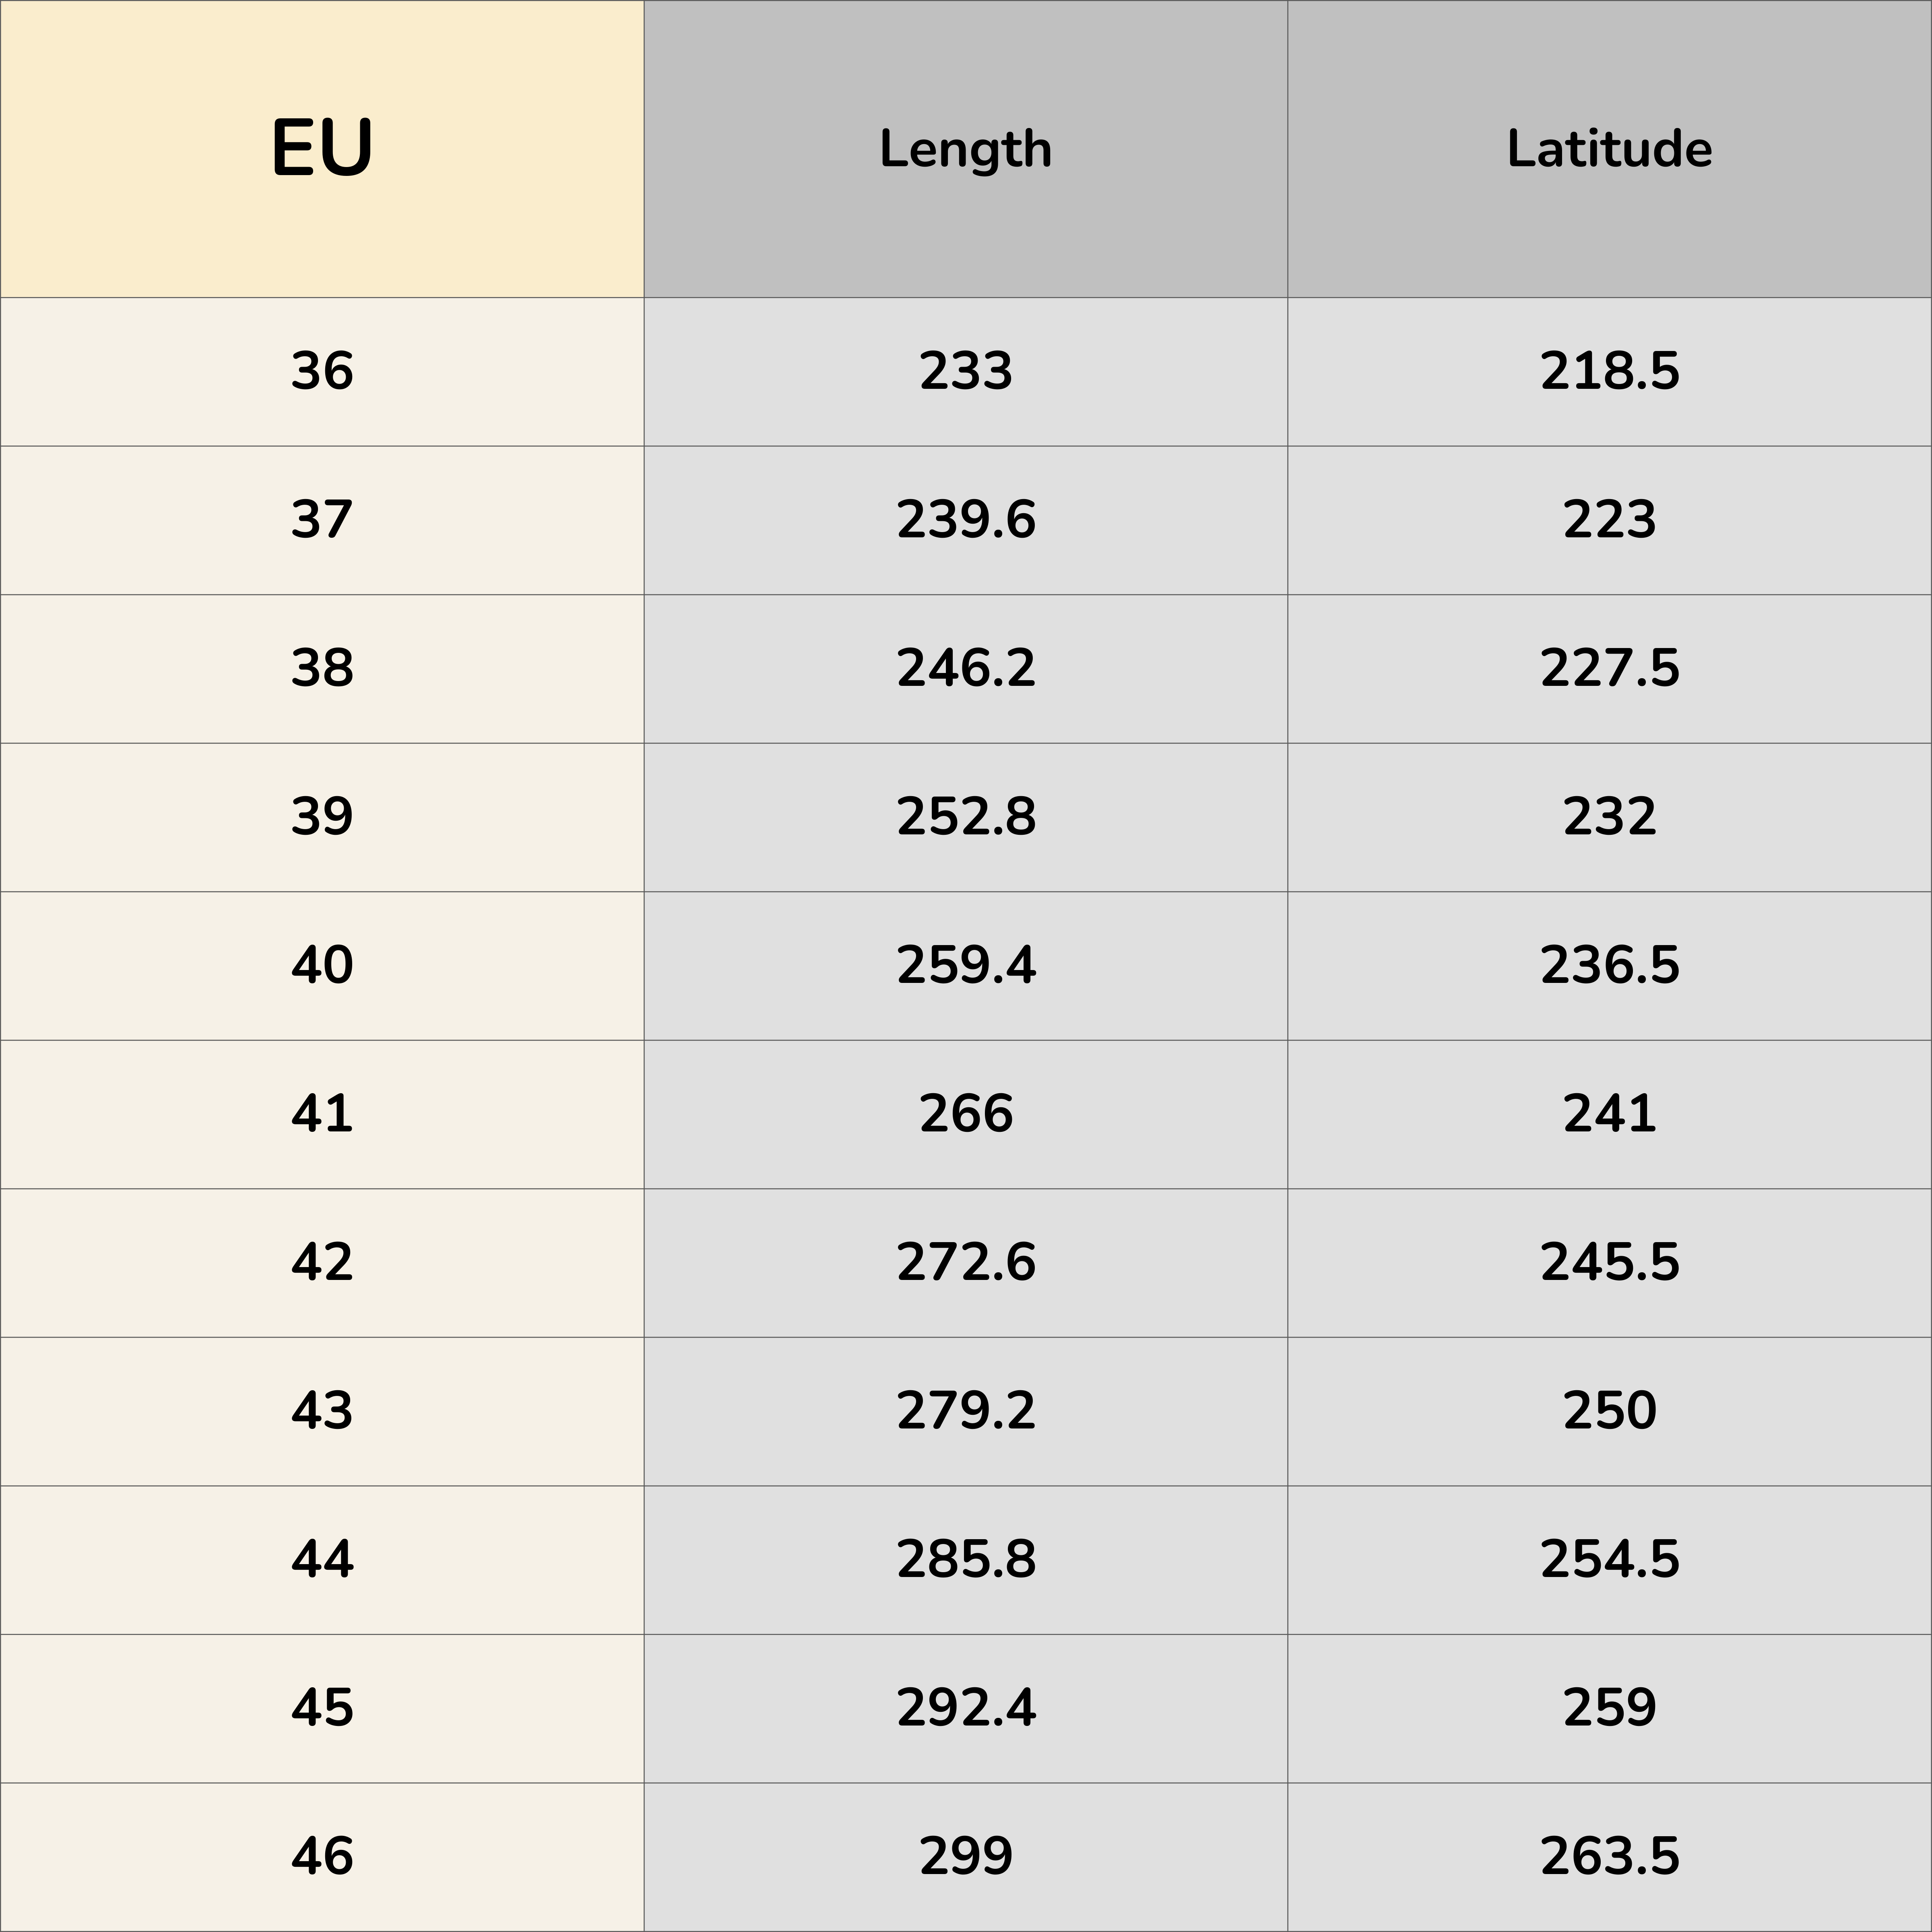Select the EU size 46 cell
The width and height of the screenshot is (1932, 1932).
[x=322, y=1856]
